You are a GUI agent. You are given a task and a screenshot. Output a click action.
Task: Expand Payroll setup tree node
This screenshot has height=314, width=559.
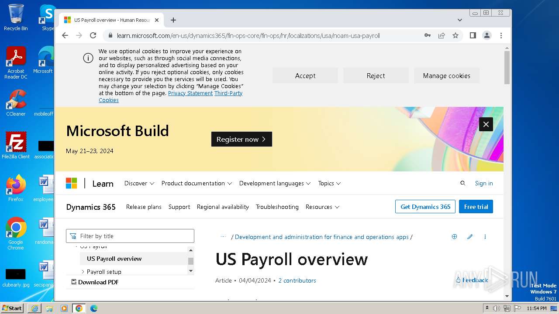pos(83,272)
